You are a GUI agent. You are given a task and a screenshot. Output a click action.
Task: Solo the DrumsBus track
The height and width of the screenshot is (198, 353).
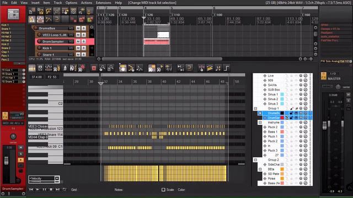coord(83,28)
